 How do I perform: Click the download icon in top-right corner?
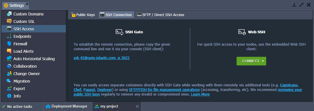294,5
